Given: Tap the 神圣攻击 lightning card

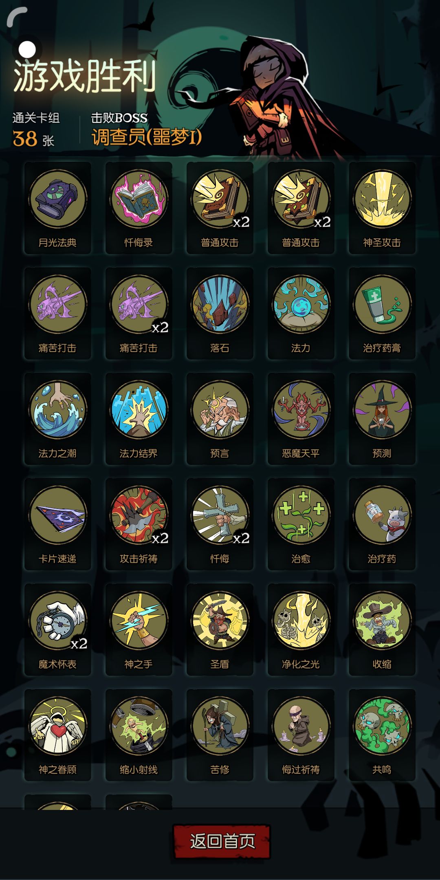Looking at the screenshot, I should (382, 208).
